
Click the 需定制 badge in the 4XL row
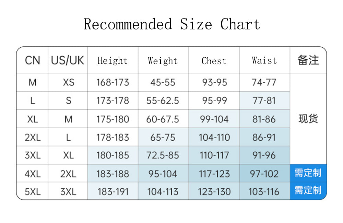[x=308, y=173]
